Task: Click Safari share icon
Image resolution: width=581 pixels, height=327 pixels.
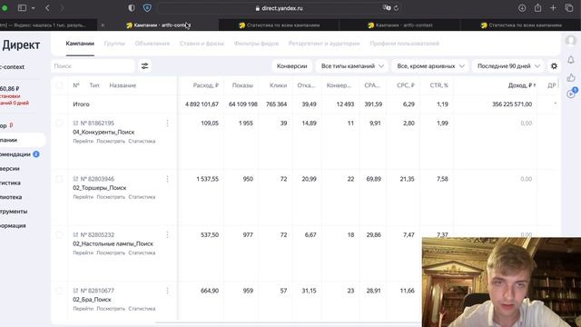Action: (x=537, y=7)
